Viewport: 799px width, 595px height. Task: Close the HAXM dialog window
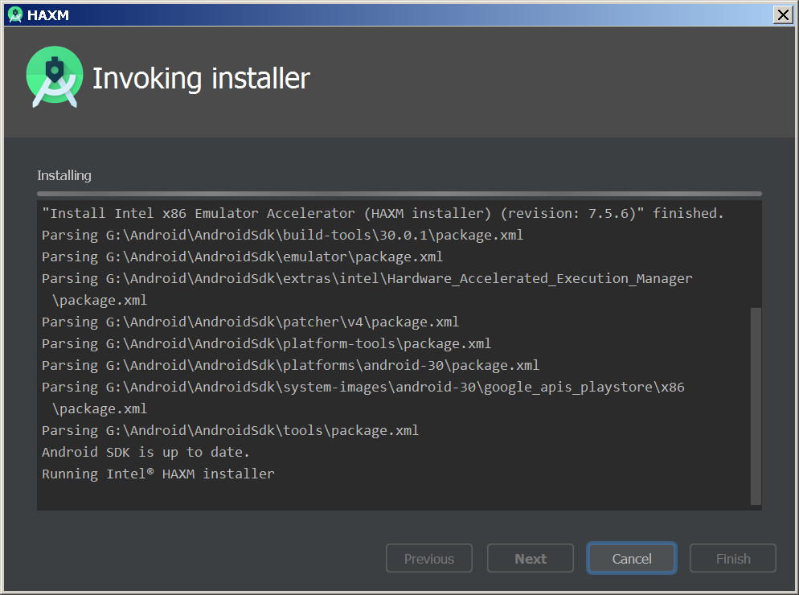pyautogui.click(x=783, y=14)
